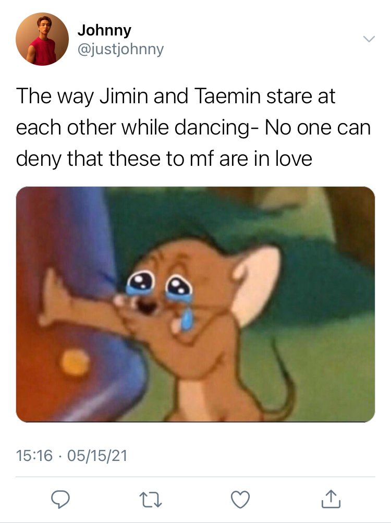391x523 pixels.
Task: Open the crying Jerry mouse image
Action: 195,304
